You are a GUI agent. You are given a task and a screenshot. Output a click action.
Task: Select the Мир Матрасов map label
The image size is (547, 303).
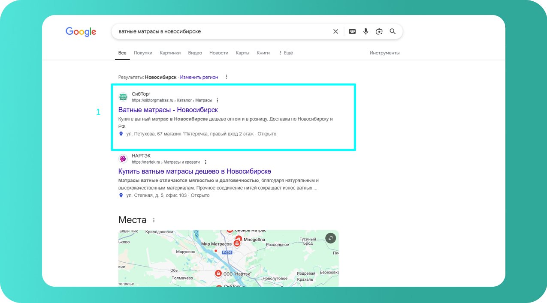tap(216, 244)
